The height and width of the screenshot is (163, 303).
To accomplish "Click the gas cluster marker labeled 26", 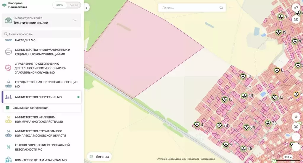I will click(x=244, y=149).
